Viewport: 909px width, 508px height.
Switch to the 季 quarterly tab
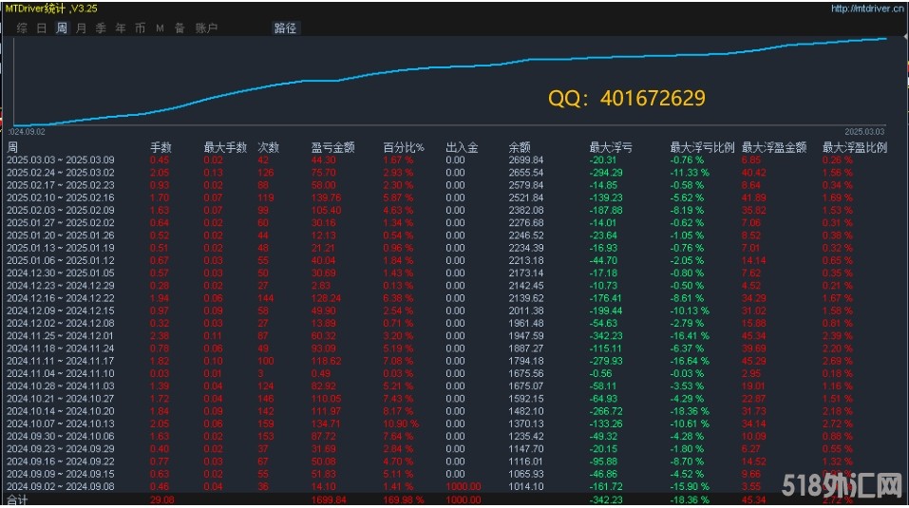pos(101,28)
